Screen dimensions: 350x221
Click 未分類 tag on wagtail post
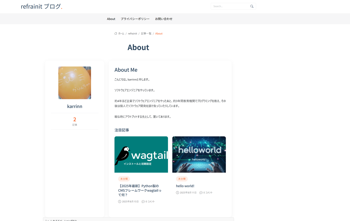click(124, 179)
